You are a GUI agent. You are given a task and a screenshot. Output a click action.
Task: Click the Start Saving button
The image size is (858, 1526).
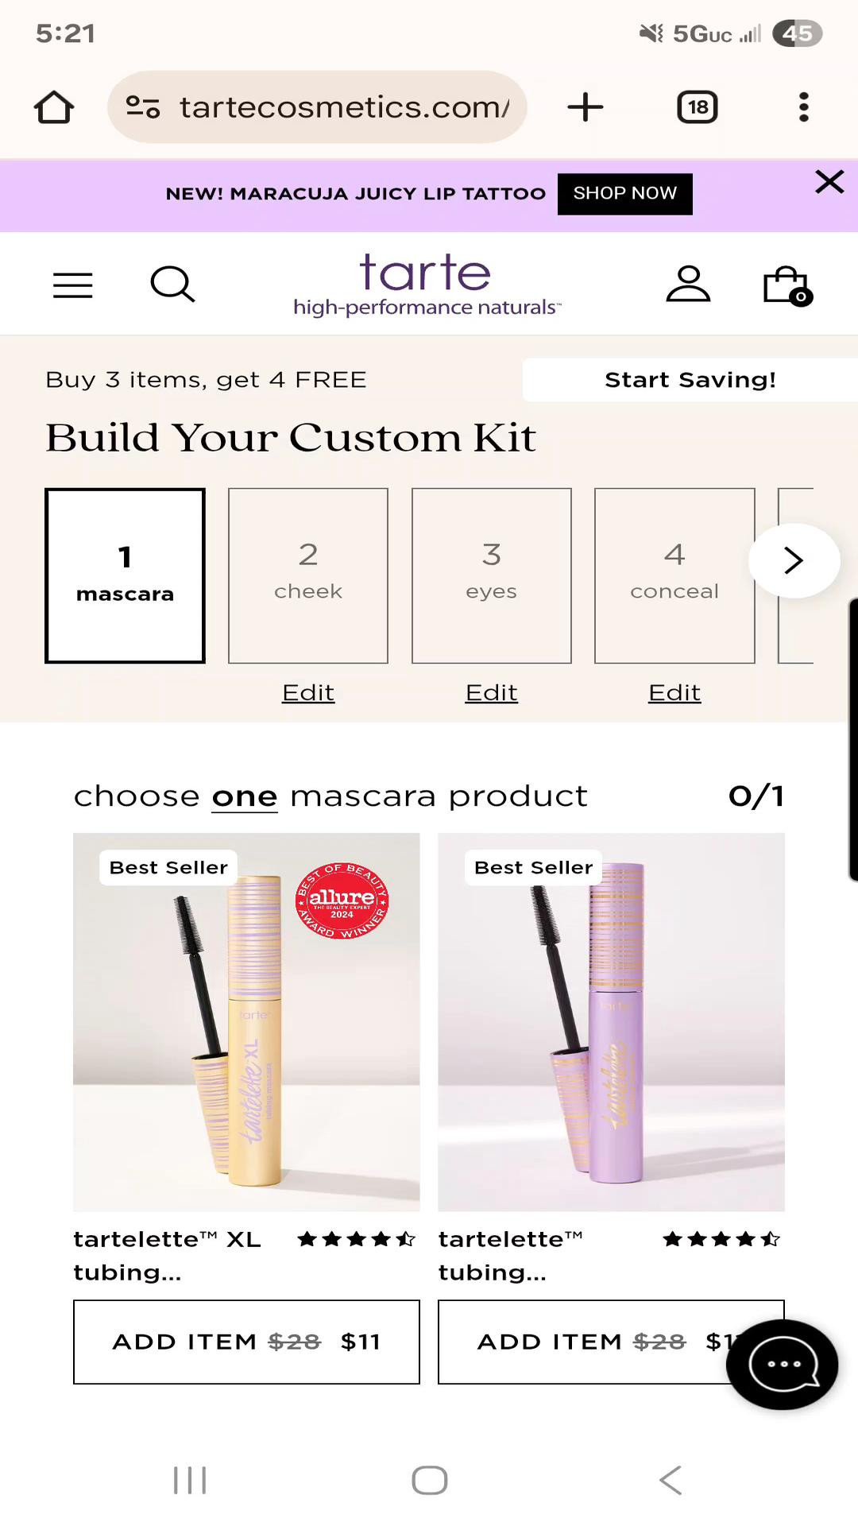pyautogui.click(x=690, y=379)
